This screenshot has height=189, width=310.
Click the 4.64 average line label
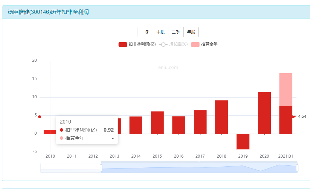coord(302,116)
